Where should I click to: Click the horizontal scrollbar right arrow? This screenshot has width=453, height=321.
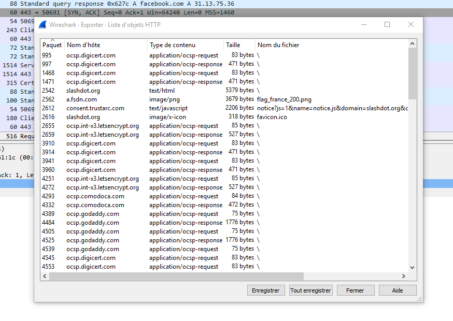click(404, 276)
